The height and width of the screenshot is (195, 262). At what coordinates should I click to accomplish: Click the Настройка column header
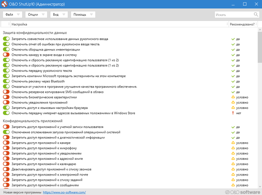(119, 24)
